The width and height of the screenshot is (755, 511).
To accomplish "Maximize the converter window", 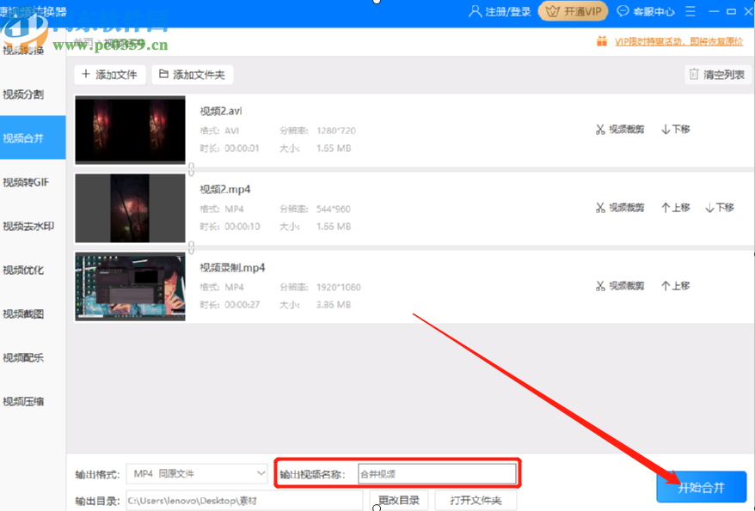I will click(x=732, y=11).
